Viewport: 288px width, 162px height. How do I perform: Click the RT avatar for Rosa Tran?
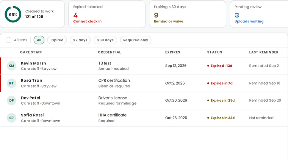click(11, 83)
